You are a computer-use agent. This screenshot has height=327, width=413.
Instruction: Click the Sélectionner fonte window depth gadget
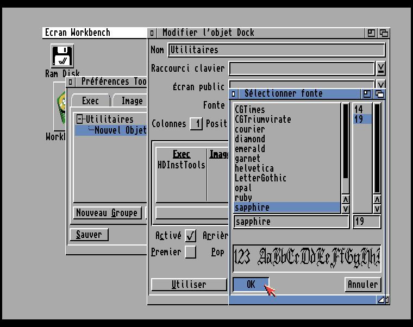tap(380, 94)
